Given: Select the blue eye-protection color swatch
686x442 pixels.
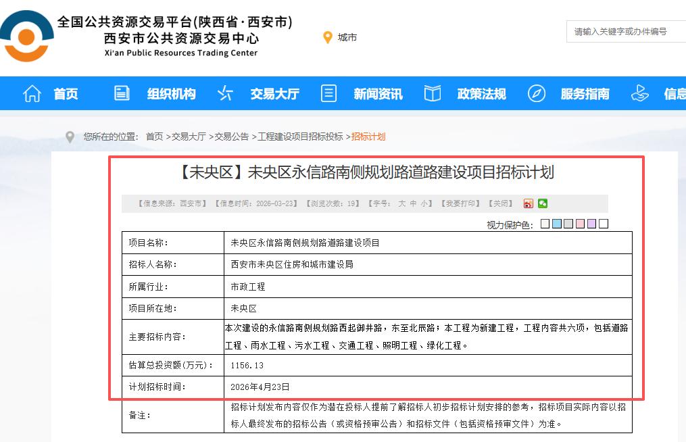Looking at the screenshot, I should pyautogui.click(x=558, y=224).
